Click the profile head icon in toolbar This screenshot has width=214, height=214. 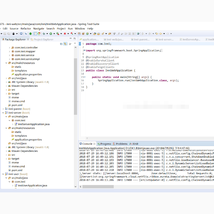[14, 34]
